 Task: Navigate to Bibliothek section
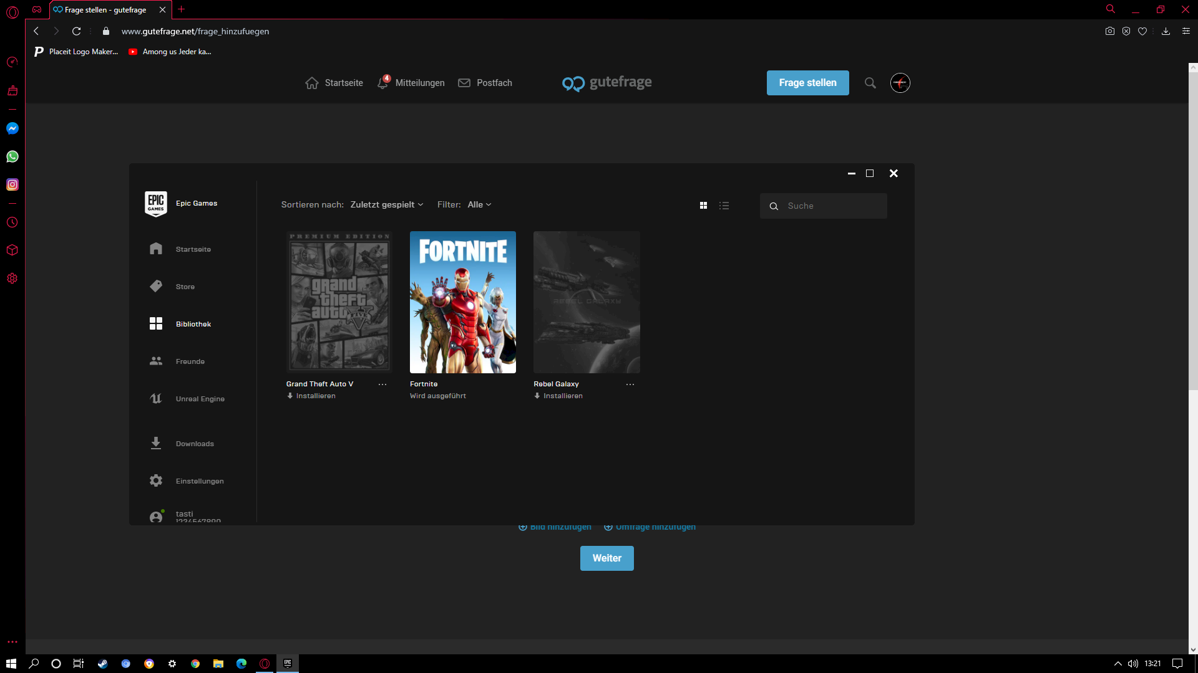[x=193, y=324]
